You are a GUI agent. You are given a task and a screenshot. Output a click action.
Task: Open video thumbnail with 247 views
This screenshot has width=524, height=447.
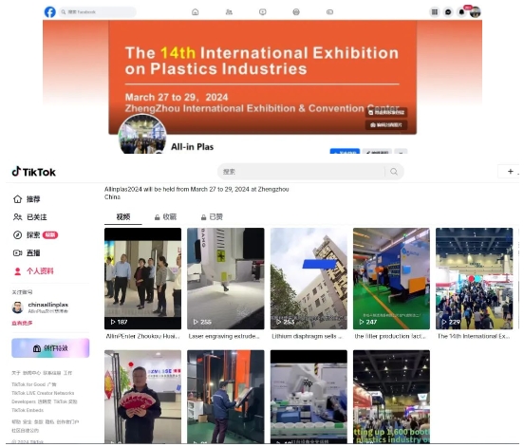(391, 279)
